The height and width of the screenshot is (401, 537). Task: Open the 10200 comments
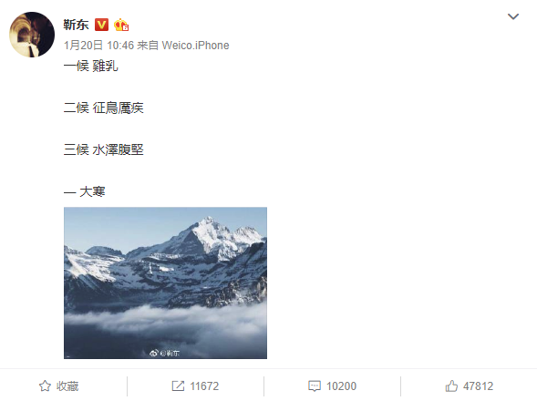pos(341,386)
